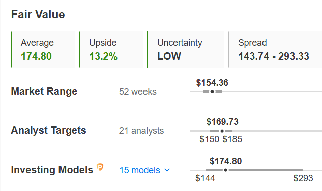Click the Market Range row label
This screenshot has height=191, width=322.
(44, 91)
